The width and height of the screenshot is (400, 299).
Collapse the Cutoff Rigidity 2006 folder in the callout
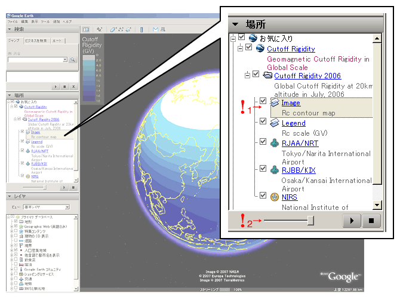[x=247, y=75]
